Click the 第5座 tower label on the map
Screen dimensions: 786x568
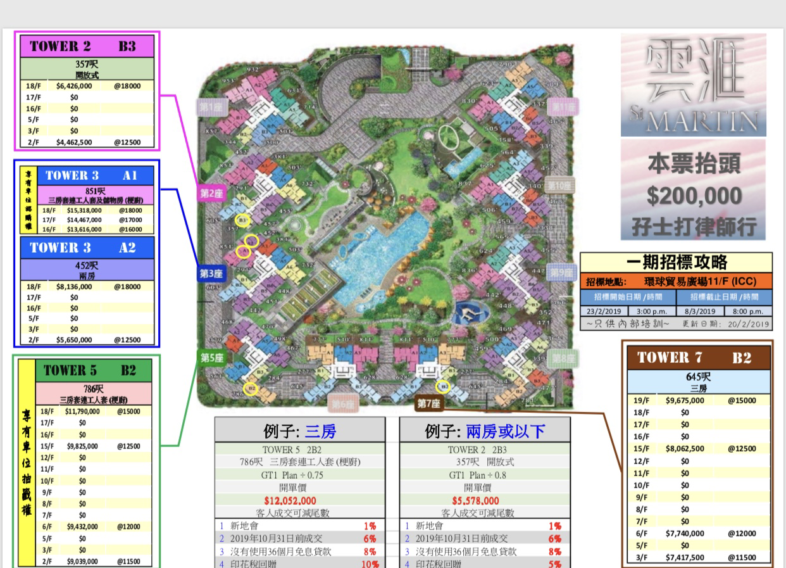[212, 358]
